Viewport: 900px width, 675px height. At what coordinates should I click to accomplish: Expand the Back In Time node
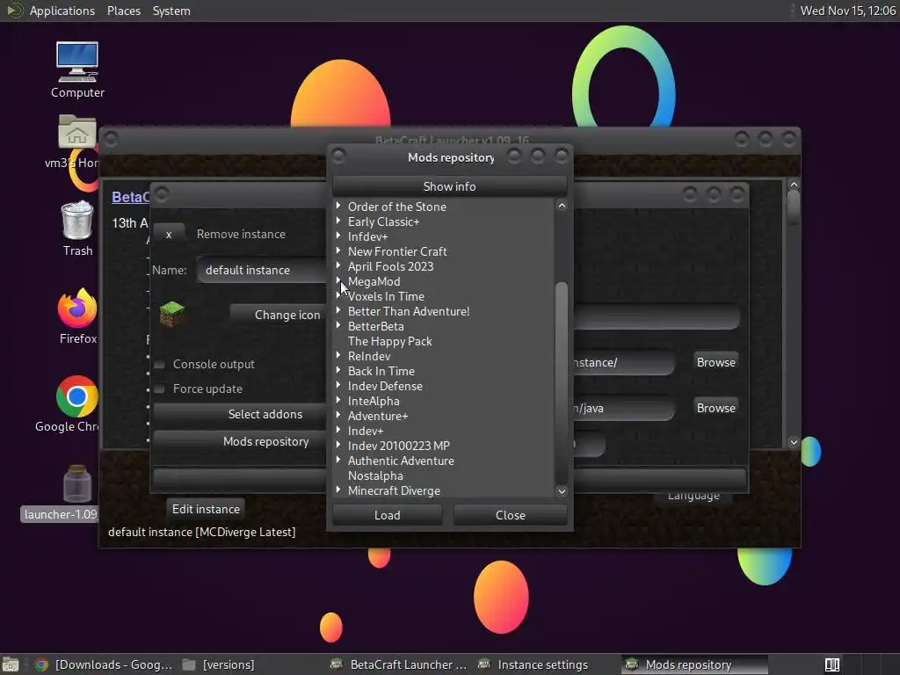[x=338, y=370]
